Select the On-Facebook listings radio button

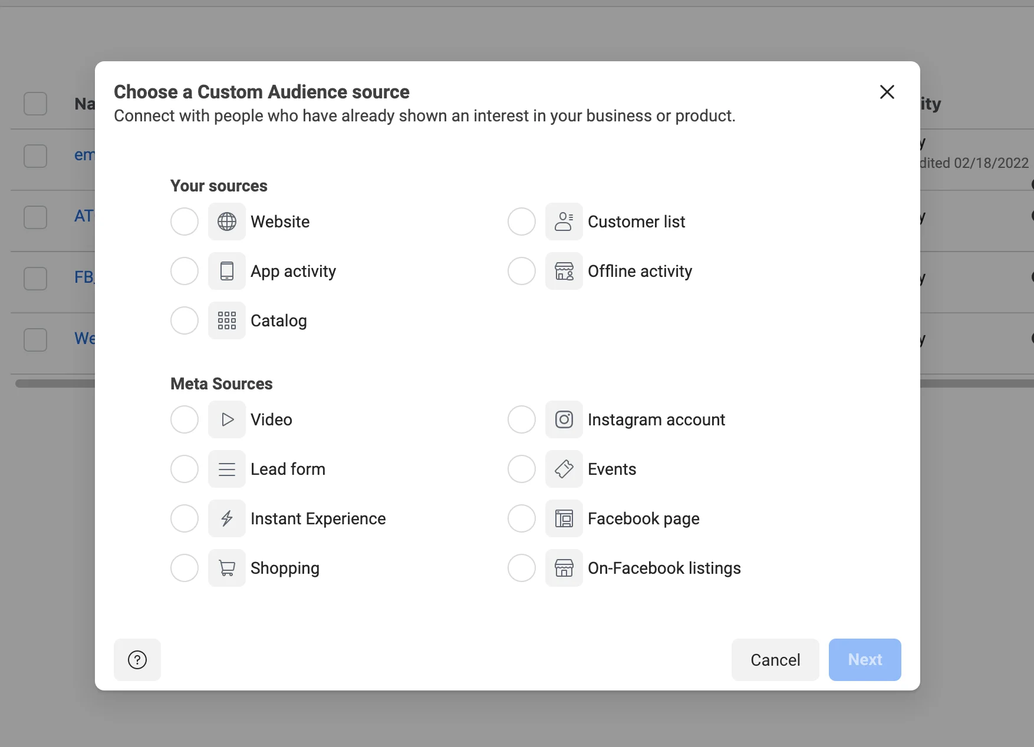(x=522, y=568)
